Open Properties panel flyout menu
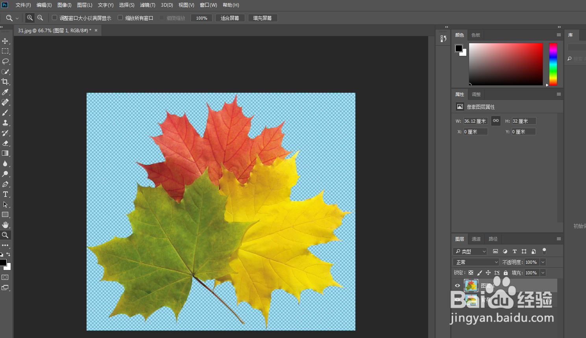The width and height of the screenshot is (586, 338). pyautogui.click(x=558, y=94)
